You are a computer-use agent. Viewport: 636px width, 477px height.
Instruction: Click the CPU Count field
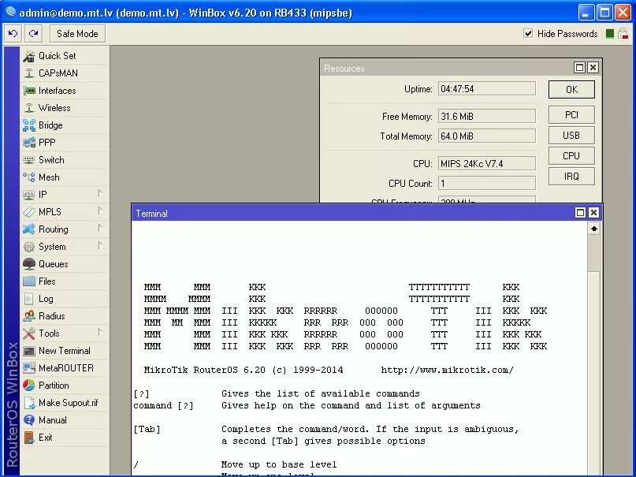click(487, 184)
